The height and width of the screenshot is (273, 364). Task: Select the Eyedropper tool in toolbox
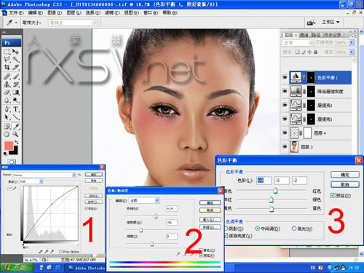[x=16, y=126]
